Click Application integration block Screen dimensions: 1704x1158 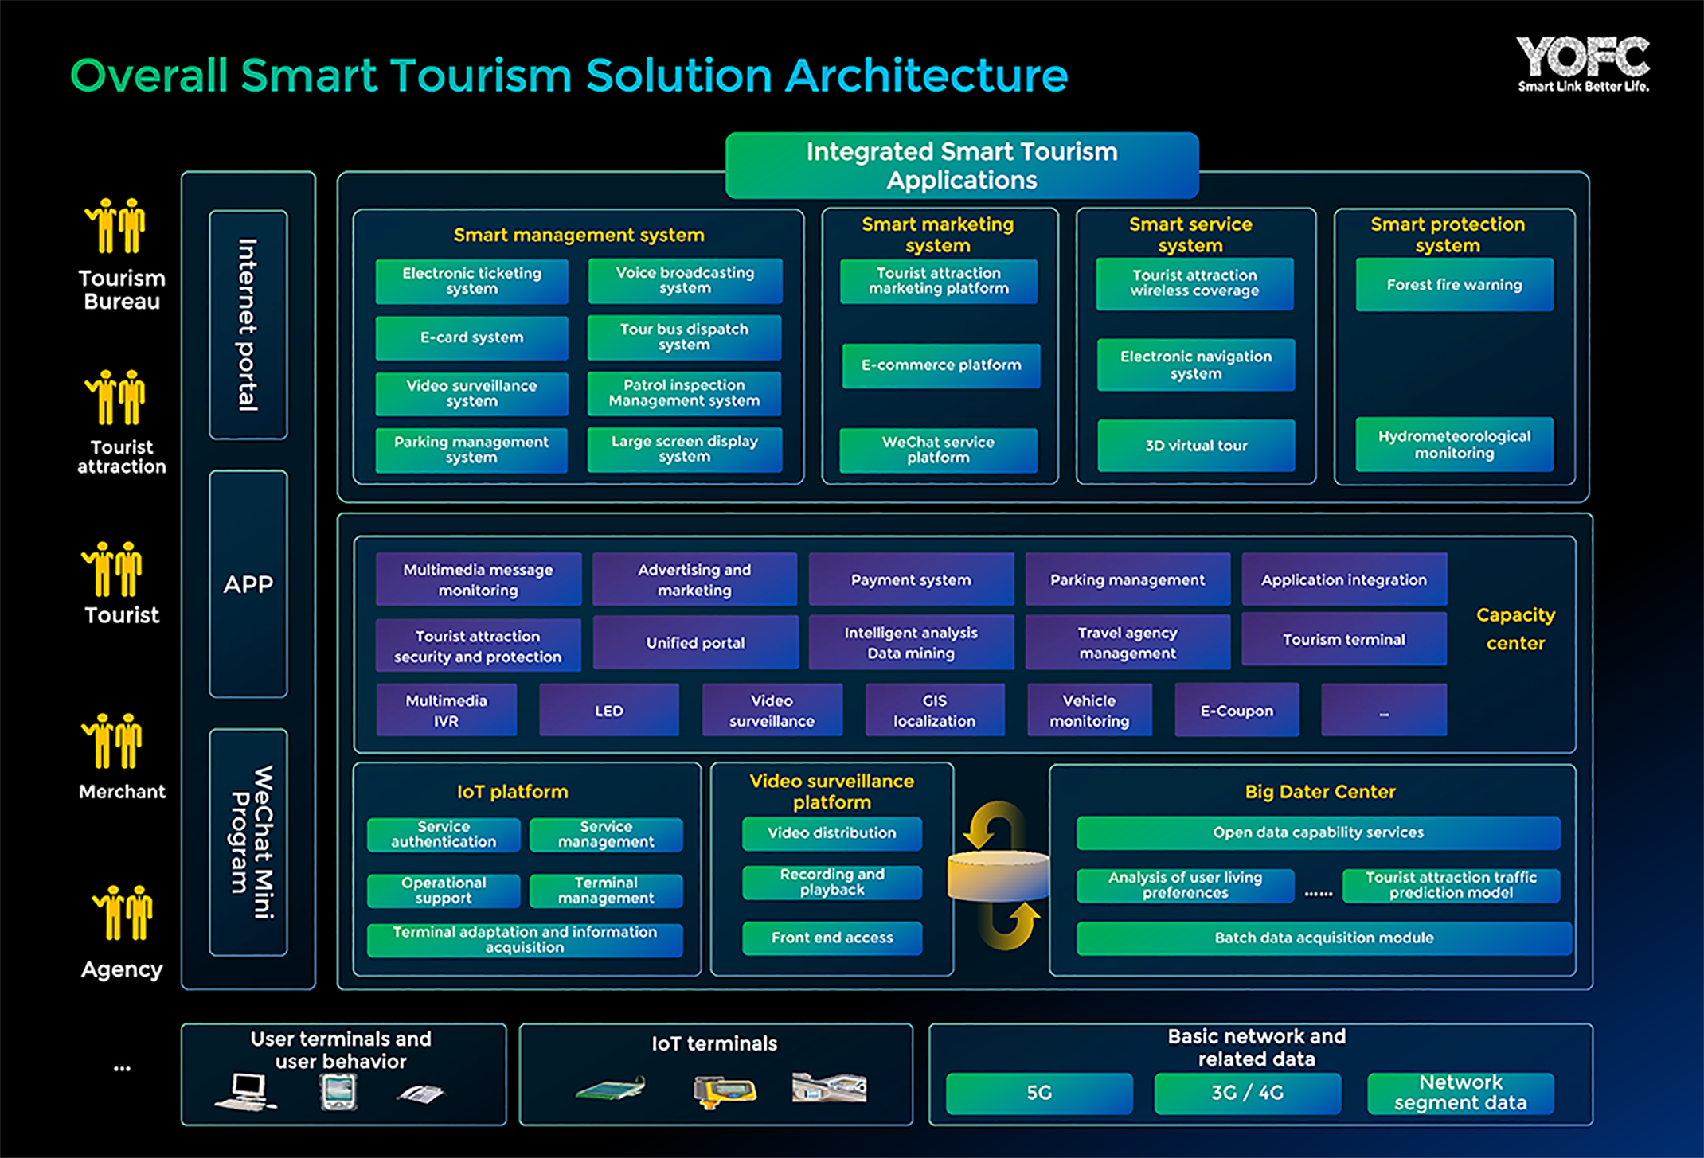(1344, 579)
